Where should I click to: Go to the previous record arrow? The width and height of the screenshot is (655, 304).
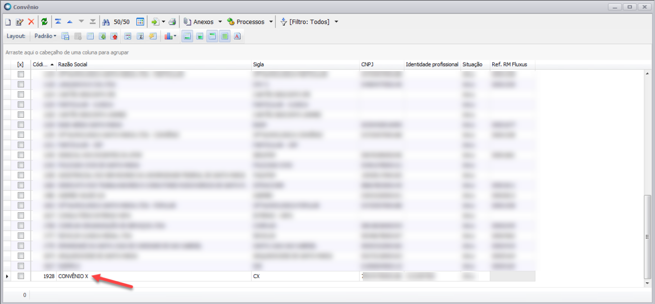coord(70,22)
